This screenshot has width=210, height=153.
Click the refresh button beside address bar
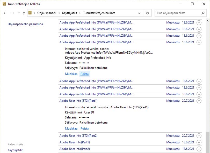tap(147, 13)
